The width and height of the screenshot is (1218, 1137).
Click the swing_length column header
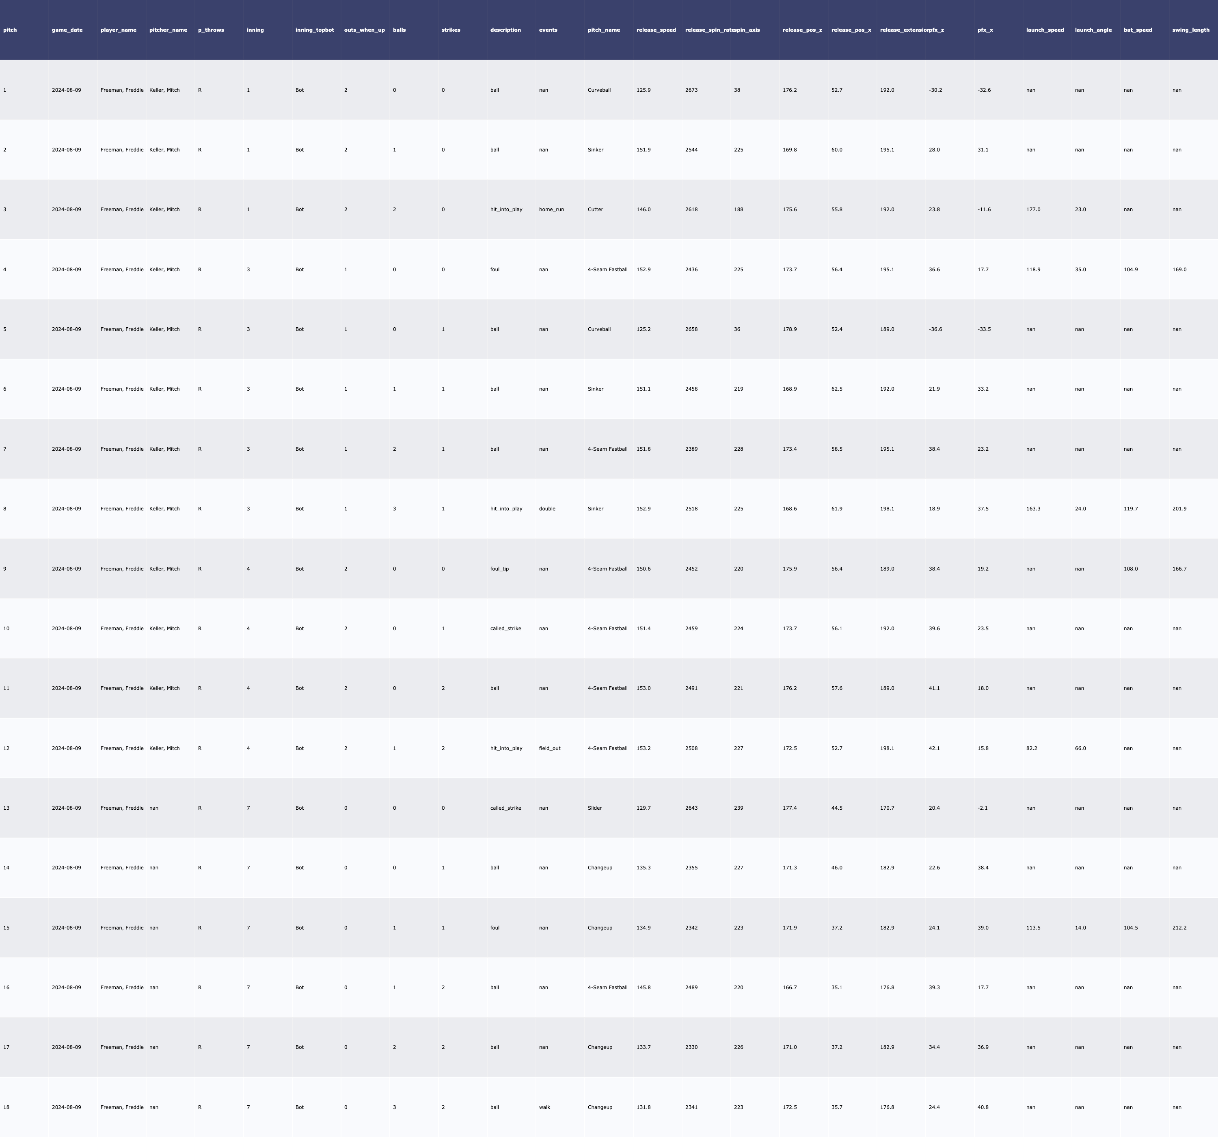point(1190,30)
